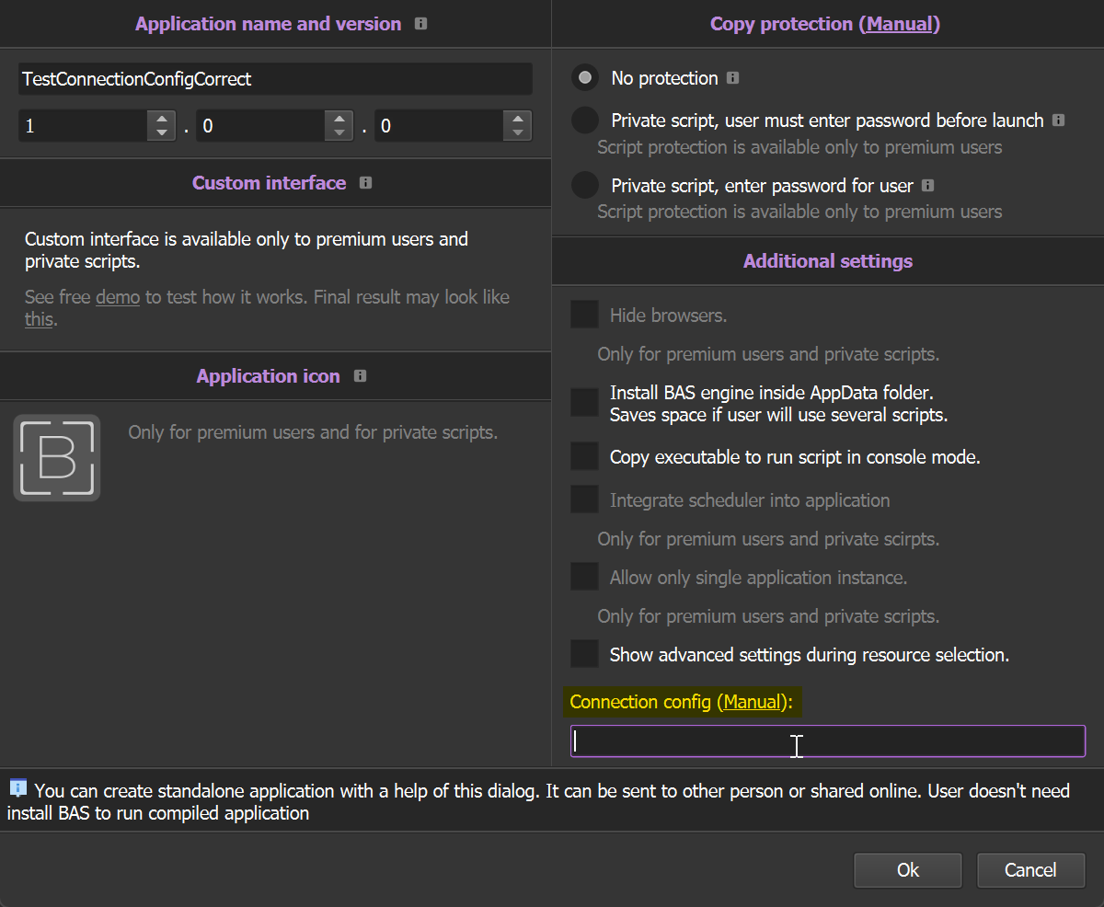This screenshot has width=1104, height=907.
Task: Click the demo link in Custom interface section
Action: pos(117,296)
